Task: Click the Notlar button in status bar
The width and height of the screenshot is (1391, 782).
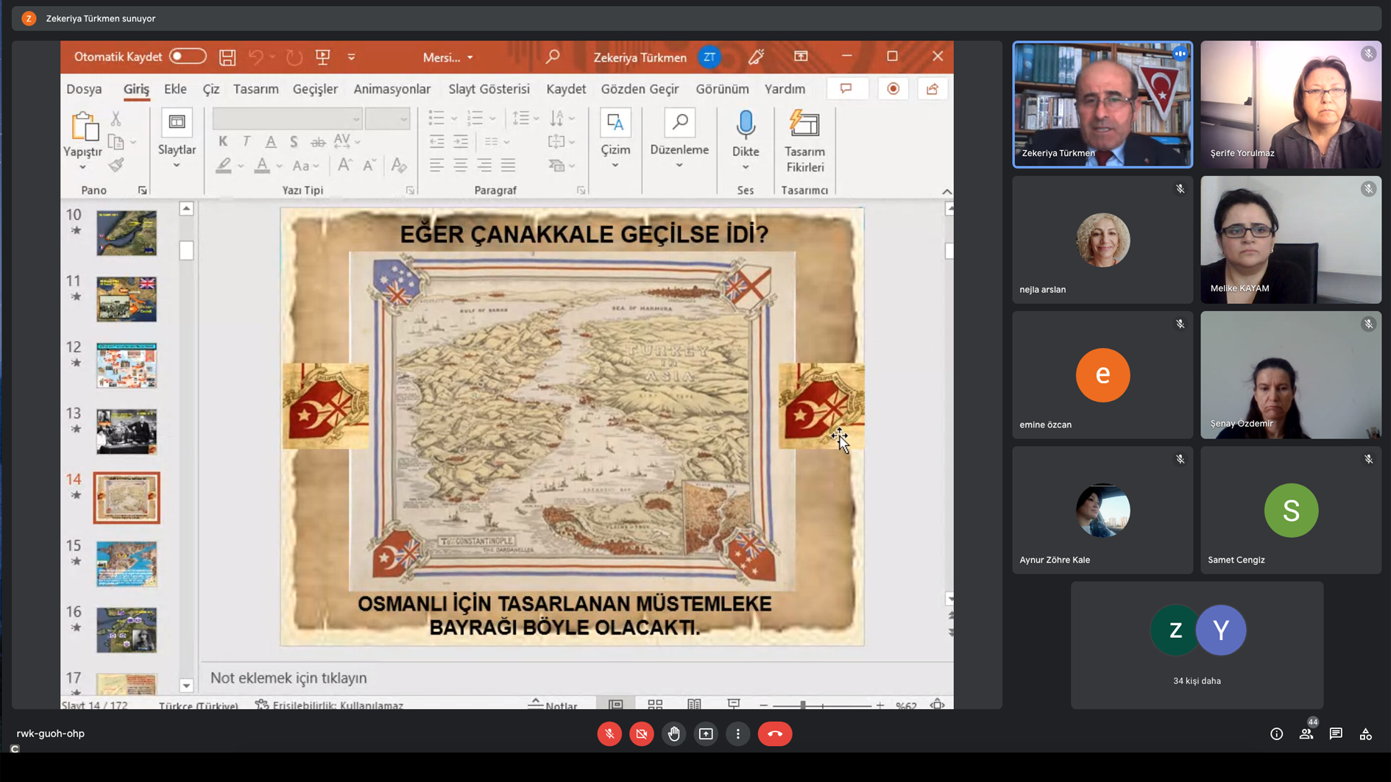Action: click(553, 705)
